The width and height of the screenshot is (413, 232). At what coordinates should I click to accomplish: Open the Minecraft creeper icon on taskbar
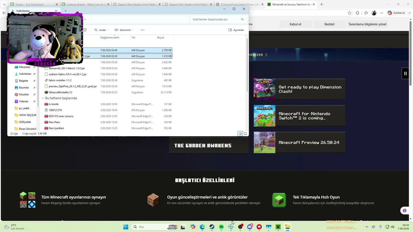point(278,227)
